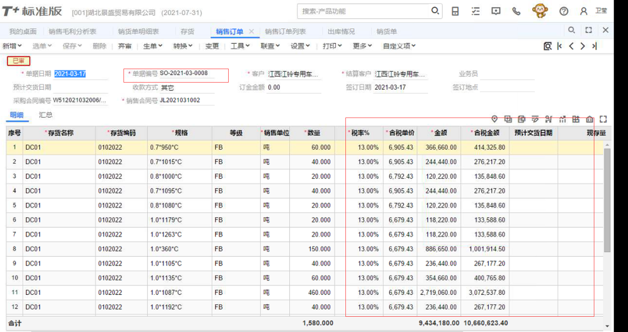Expand the 联查 dropdown
Viewport: 628px width, 332px height.
tap(270, 46)
